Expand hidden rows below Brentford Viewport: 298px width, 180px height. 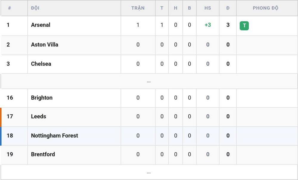pyautogui.click(x=149, y=172)
